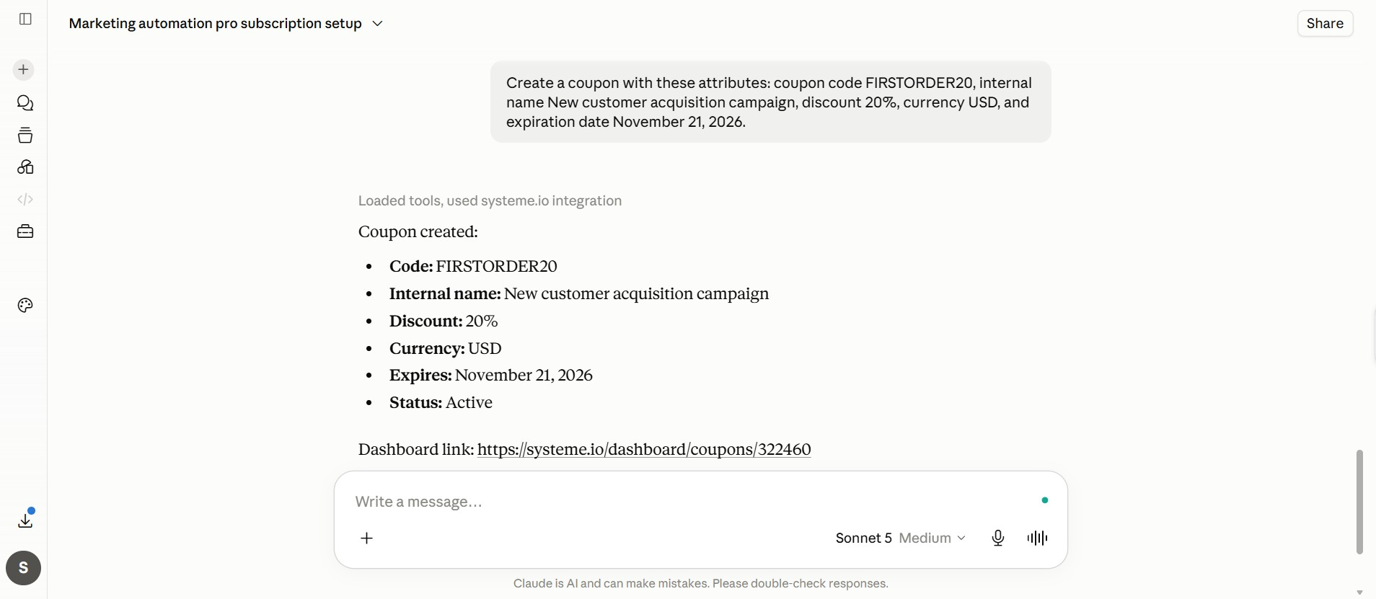The height and width of the screenshot is (599, 1376).
Task: Expand the conversation title dropdown chevron
Action: click(377, 24)
